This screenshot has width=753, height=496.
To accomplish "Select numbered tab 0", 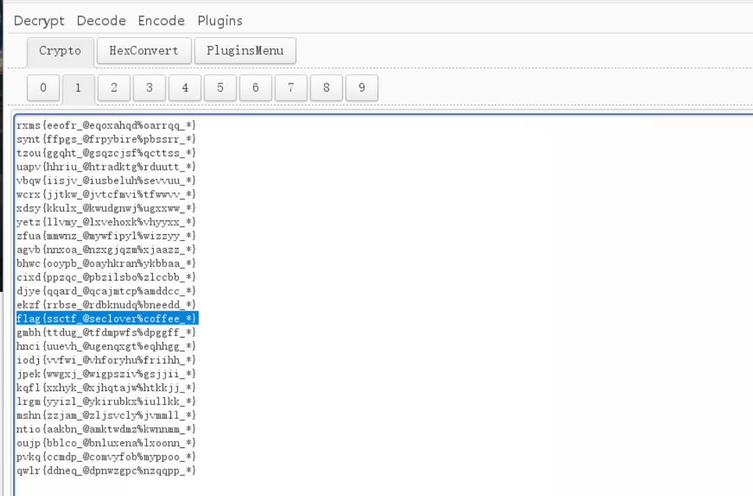I will [43, 88].
